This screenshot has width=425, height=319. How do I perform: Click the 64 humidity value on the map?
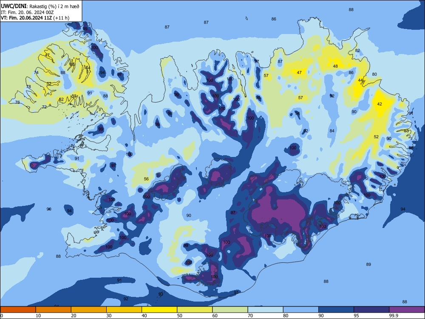(x=88, y=68)
